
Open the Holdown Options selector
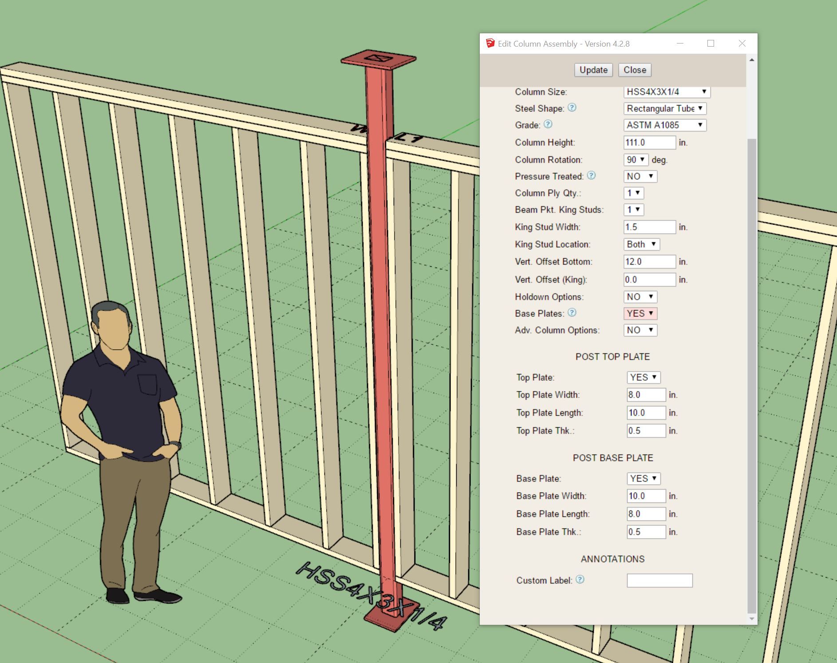[x=640, y=297]
